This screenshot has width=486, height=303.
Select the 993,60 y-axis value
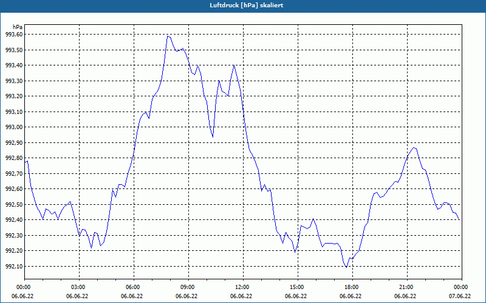[14, 35]
